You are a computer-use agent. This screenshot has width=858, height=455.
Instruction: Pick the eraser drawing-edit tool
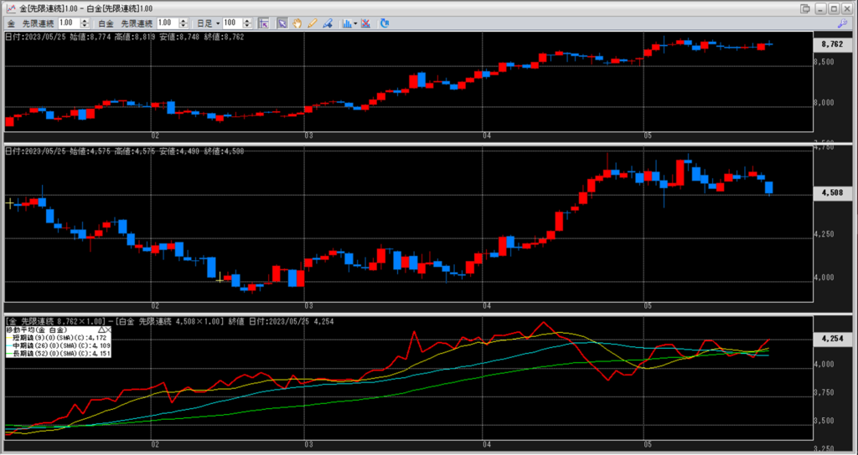328,23
